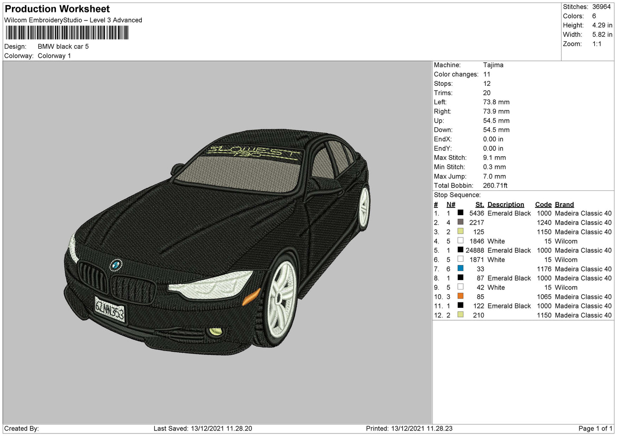Click the N# column header
The image size is (617, 436).
451,205
